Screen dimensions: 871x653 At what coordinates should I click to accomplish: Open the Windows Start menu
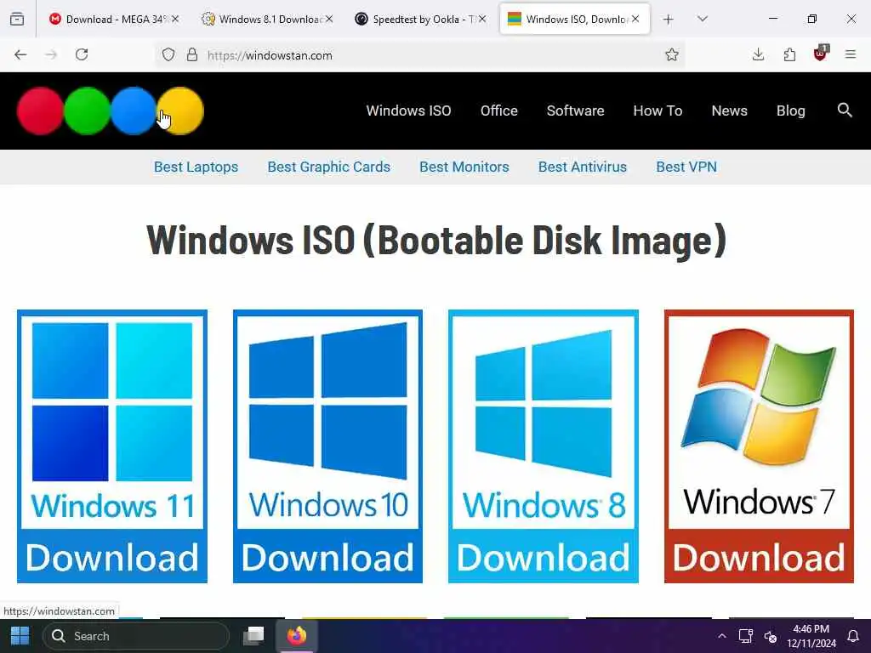point(20,636)
